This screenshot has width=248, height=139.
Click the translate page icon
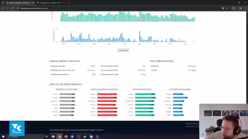point(223,8)
